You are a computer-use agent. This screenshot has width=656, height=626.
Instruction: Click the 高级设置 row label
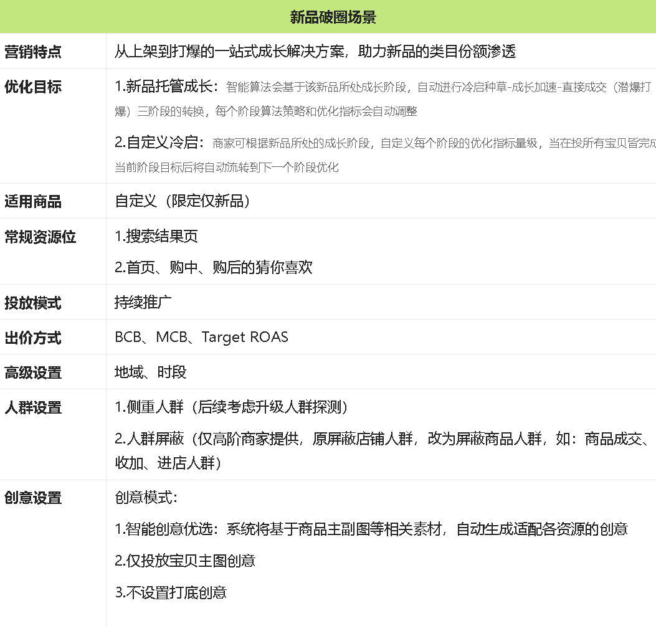(x=32, y=372)
